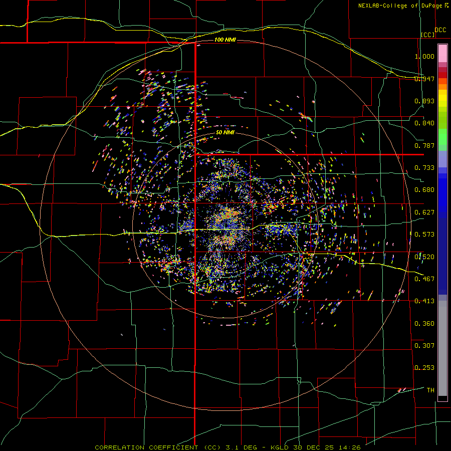Click the 0.307 scale value
The height and width of the screenshot is (451, 451).
pyautogui.click(x=424, y=346)
